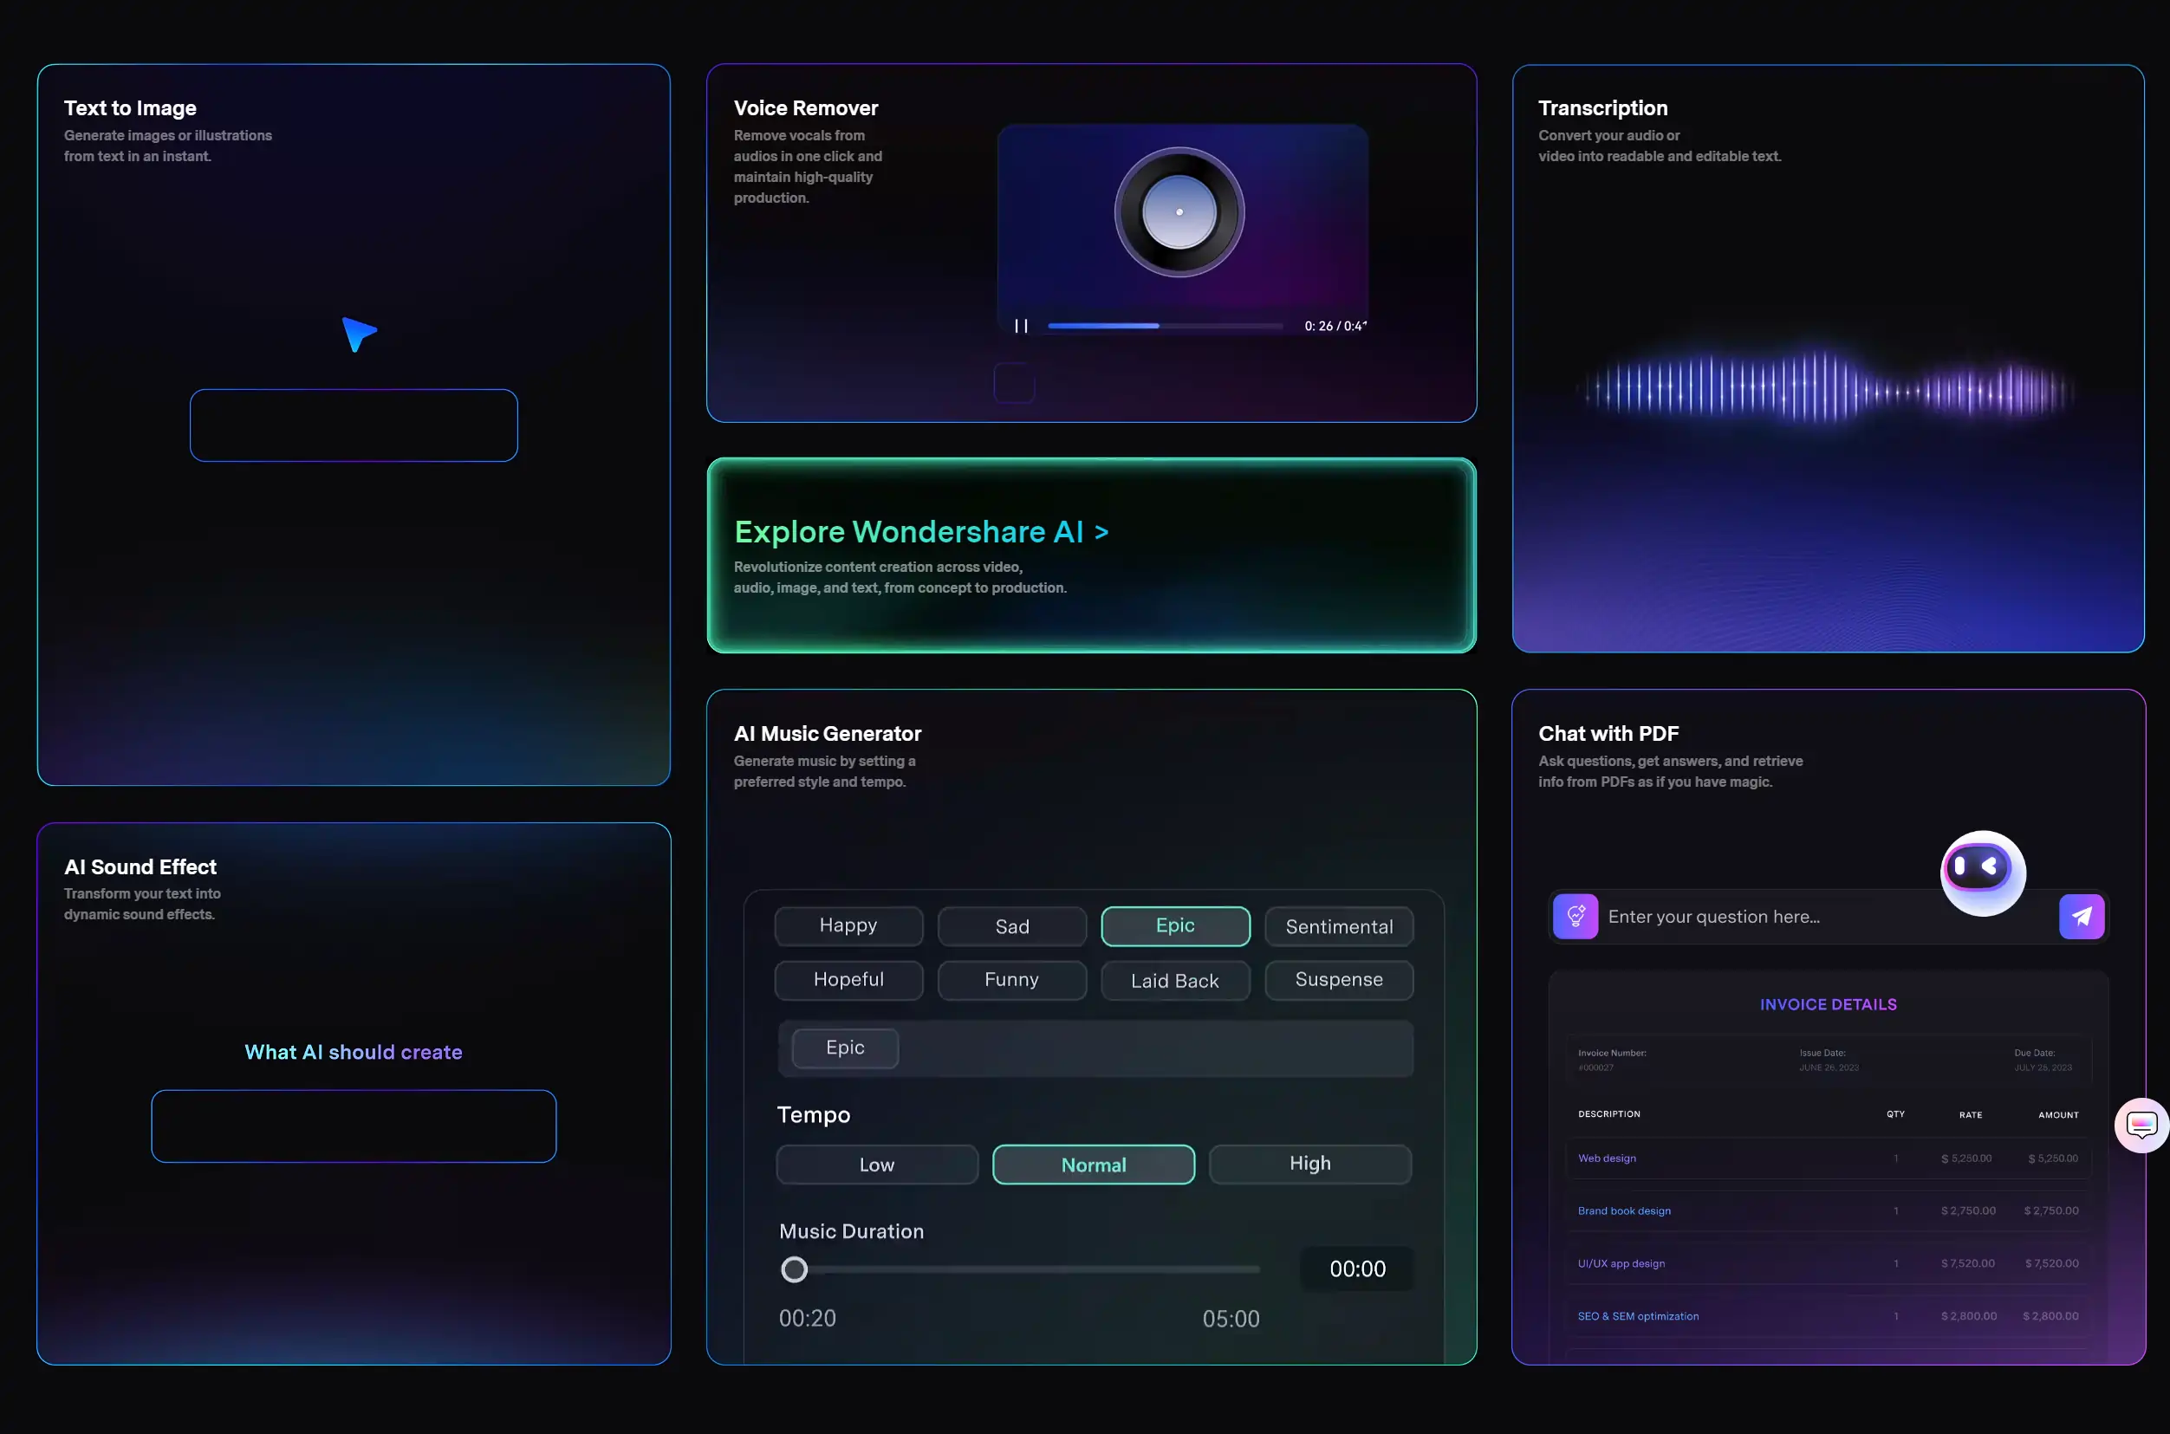Click the AI Sound Effect prompt box
2170x1434 pixels.
[x=353, y=1126]
